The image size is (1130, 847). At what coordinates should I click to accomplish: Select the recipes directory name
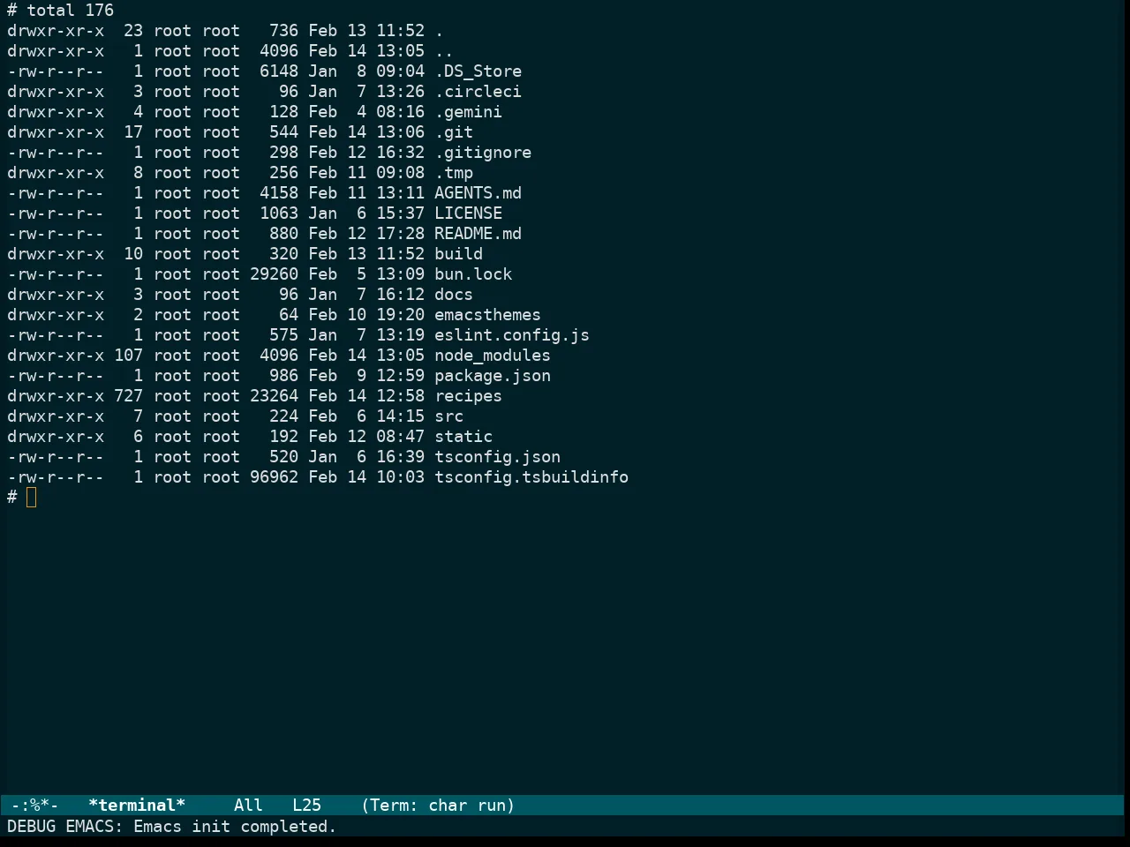tap(468, 396)
